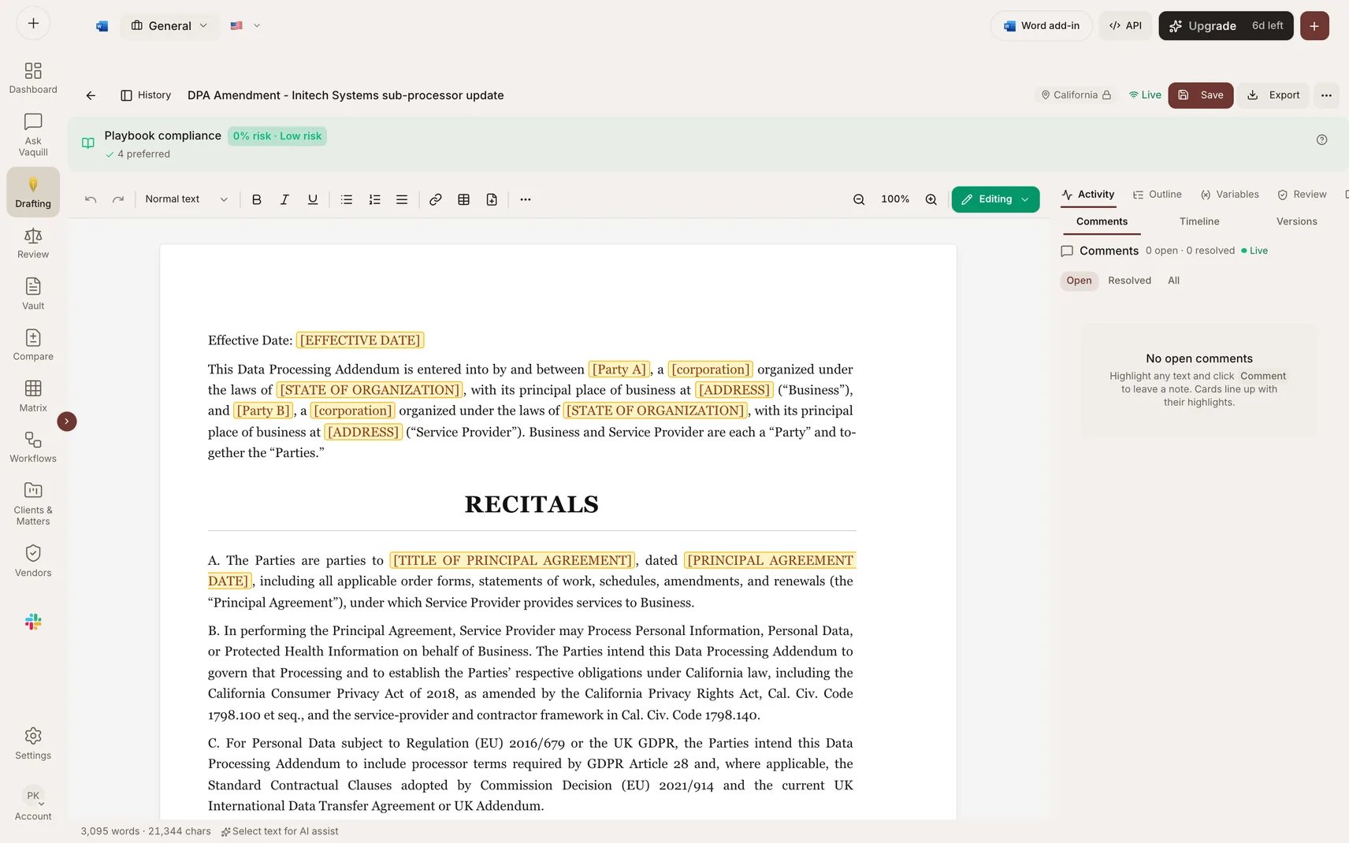Open the Normal text style dropdown

tap(187, 199)
